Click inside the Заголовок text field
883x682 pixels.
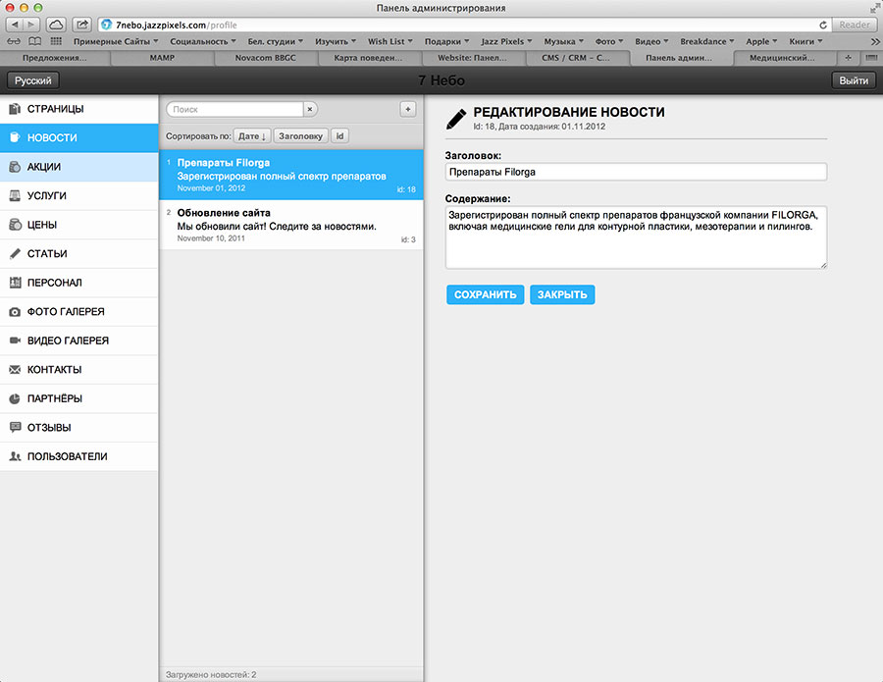tap(636, 172)
